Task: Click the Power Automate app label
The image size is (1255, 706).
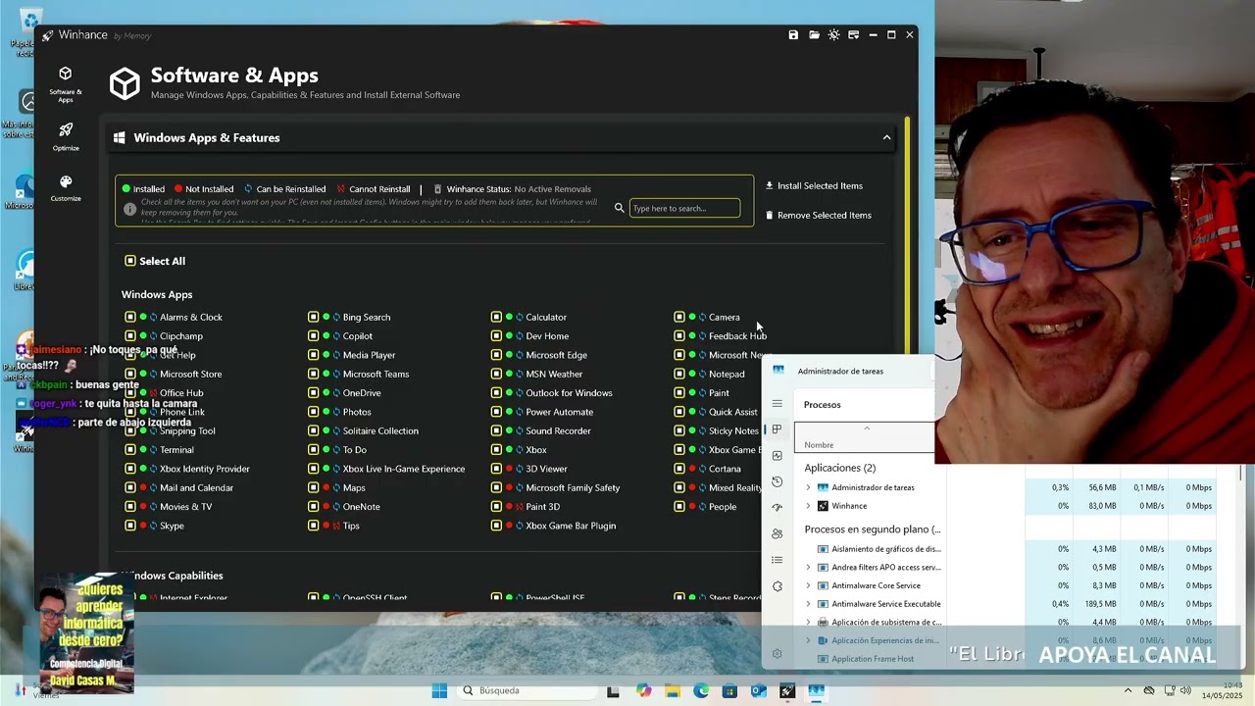Action: [x=559, y=412]
